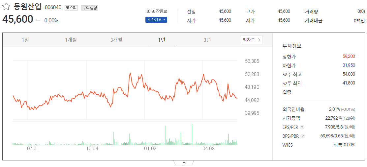This screenshot has width=367, height=167.
Task: Click the 39,995 price axis label
Action: click(252, 113)
